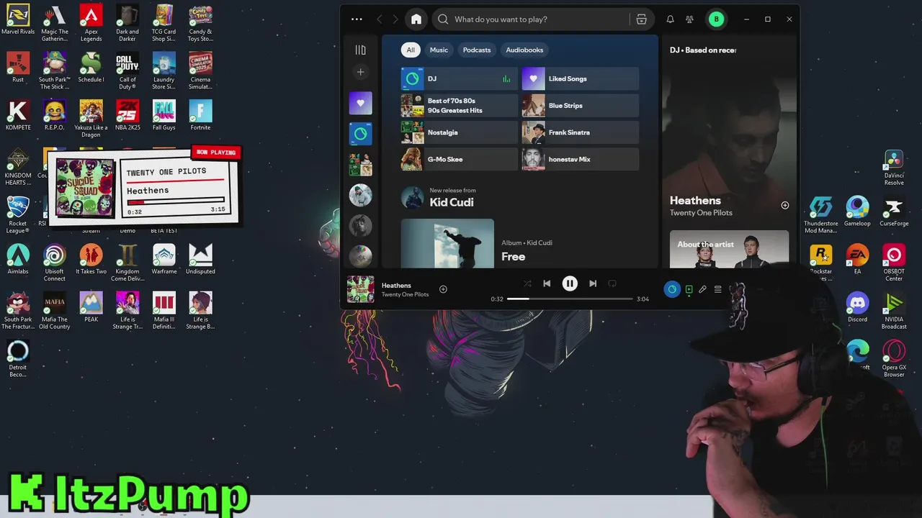Open the playback Queue
922x518 pixels.
coord(718,289)
